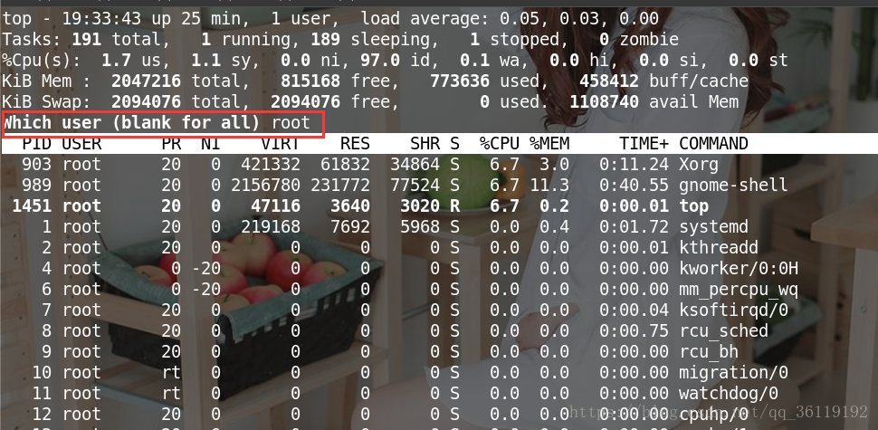
Task: Click the kworker/0:0H command name
Action: point(739,268)
